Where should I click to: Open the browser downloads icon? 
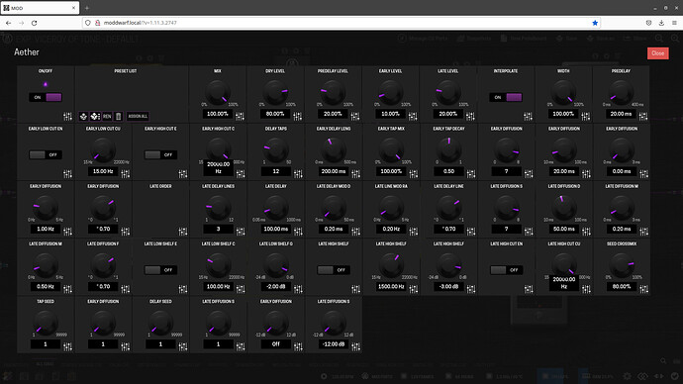(661, 23)
